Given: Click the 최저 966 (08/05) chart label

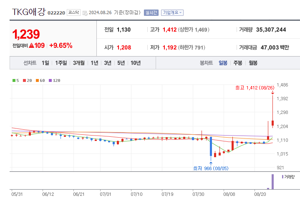Looking at the screenshot, I should 211,168.
